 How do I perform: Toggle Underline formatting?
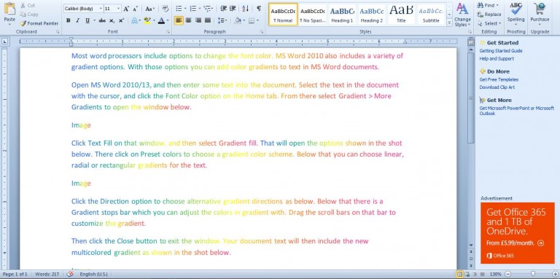[x=87, y=20]
